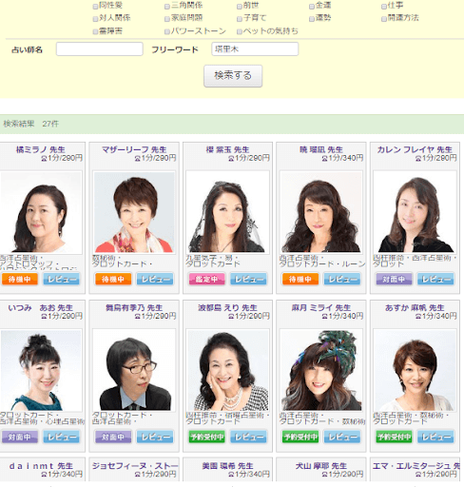Open いつみ あお 先生 name link
The image size is (464, 487).
tap(41, 308)
